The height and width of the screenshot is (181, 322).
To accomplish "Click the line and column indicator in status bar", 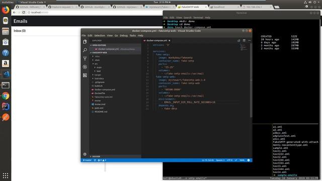I will [x=208, y=160].
